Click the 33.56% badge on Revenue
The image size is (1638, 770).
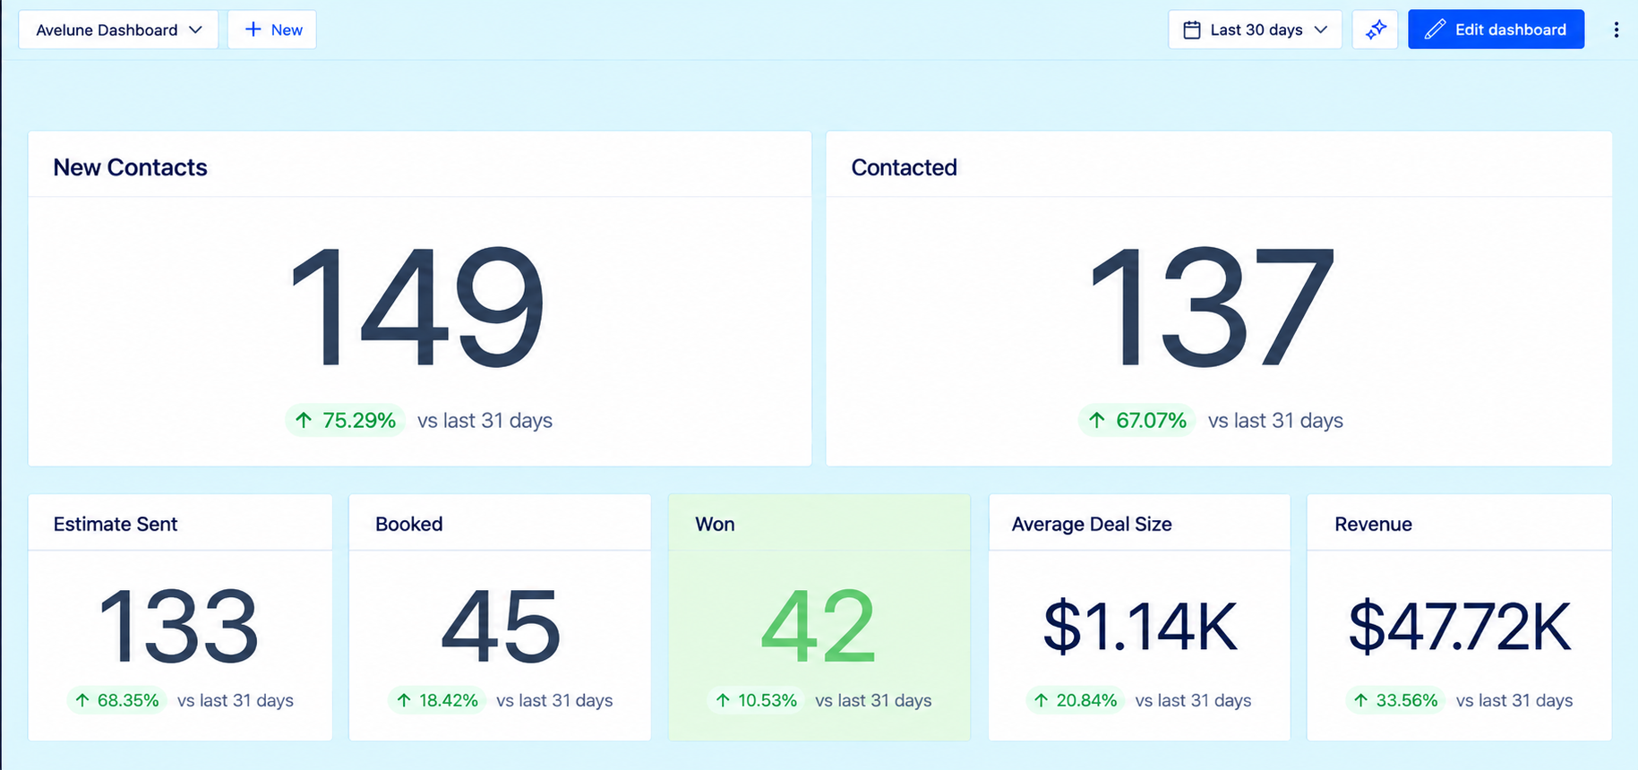(x=1396, y=700)
